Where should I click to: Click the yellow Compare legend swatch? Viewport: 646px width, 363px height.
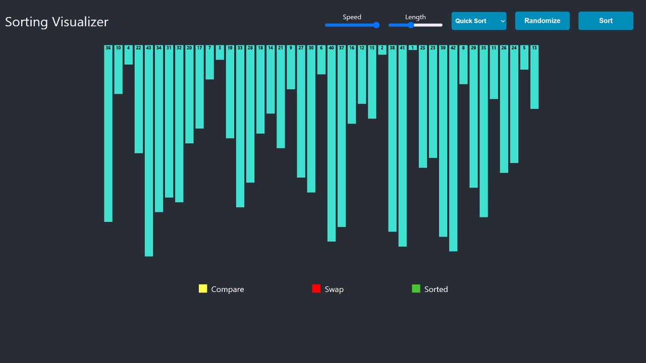(x=203, y=288)
